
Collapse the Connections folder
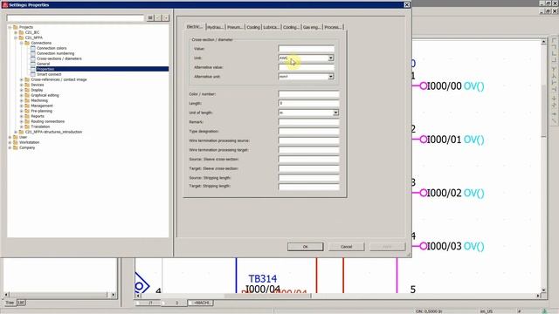pyautogui.click(x=21, y=43)
